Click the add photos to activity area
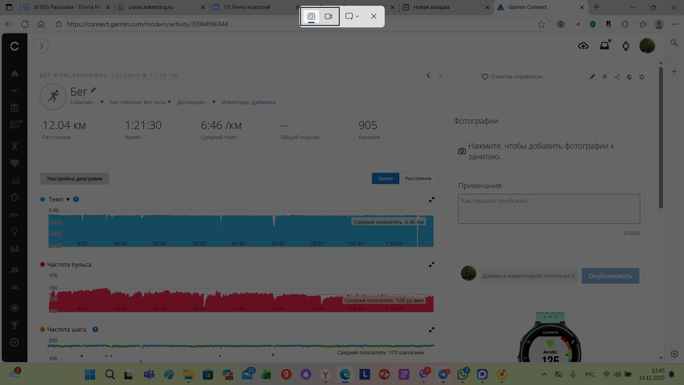Screen dimensions: 684x385 click(549, 152)
